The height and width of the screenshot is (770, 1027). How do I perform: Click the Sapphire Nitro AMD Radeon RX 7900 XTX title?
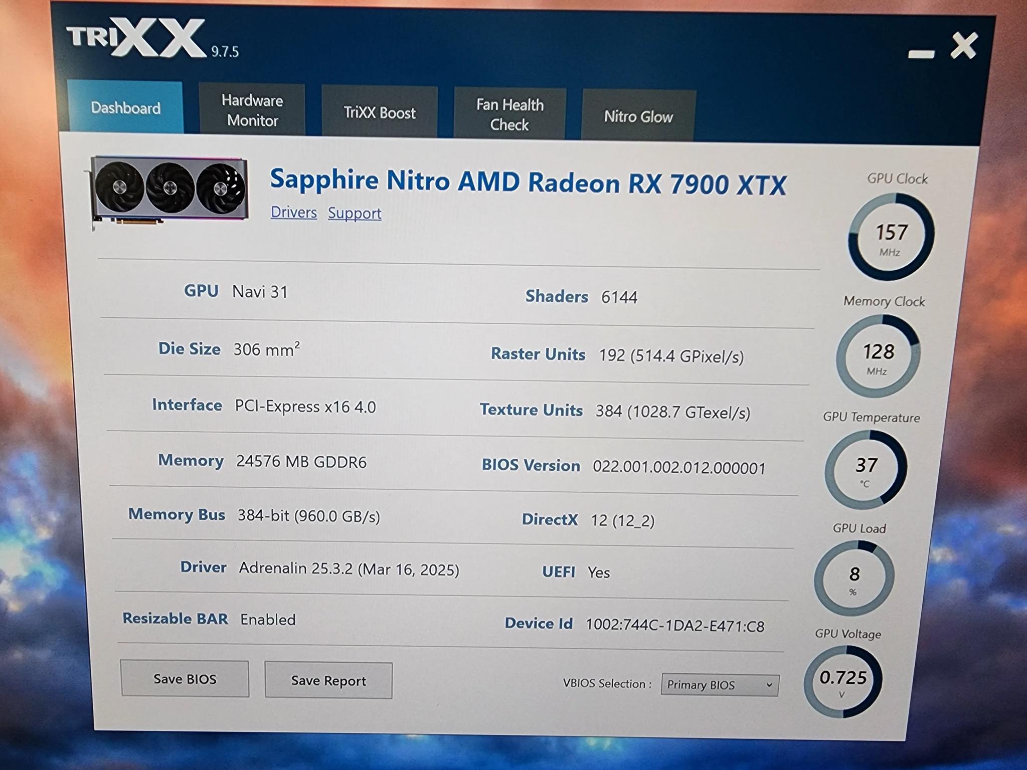point(528,181)
